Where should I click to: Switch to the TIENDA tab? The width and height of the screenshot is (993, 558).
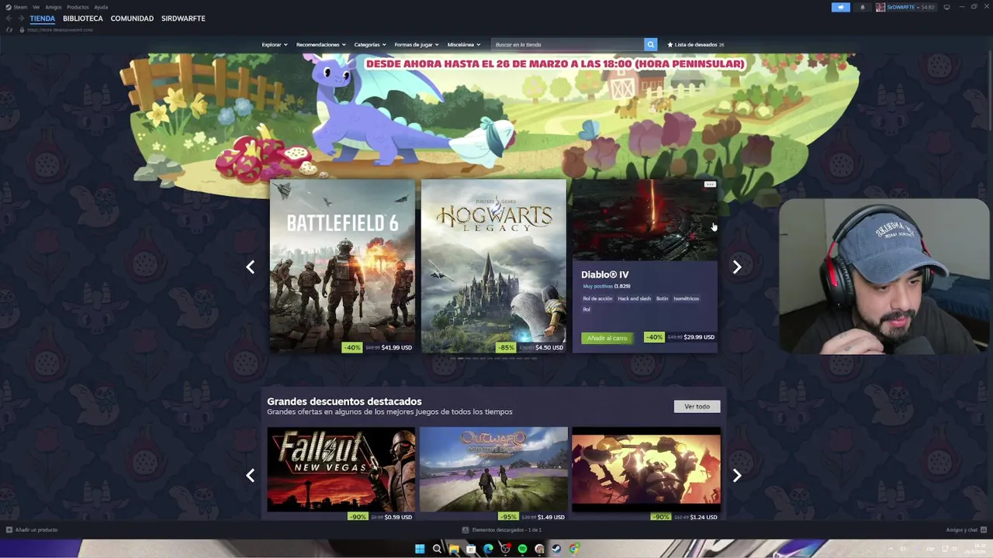(43, 19)
